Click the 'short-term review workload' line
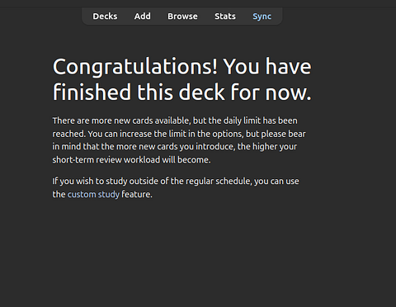 click(131, 160)
